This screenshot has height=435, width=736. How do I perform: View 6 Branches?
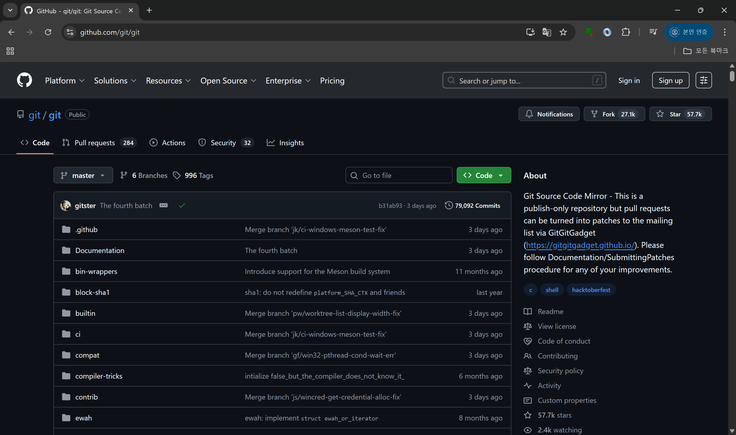[144, 175]
